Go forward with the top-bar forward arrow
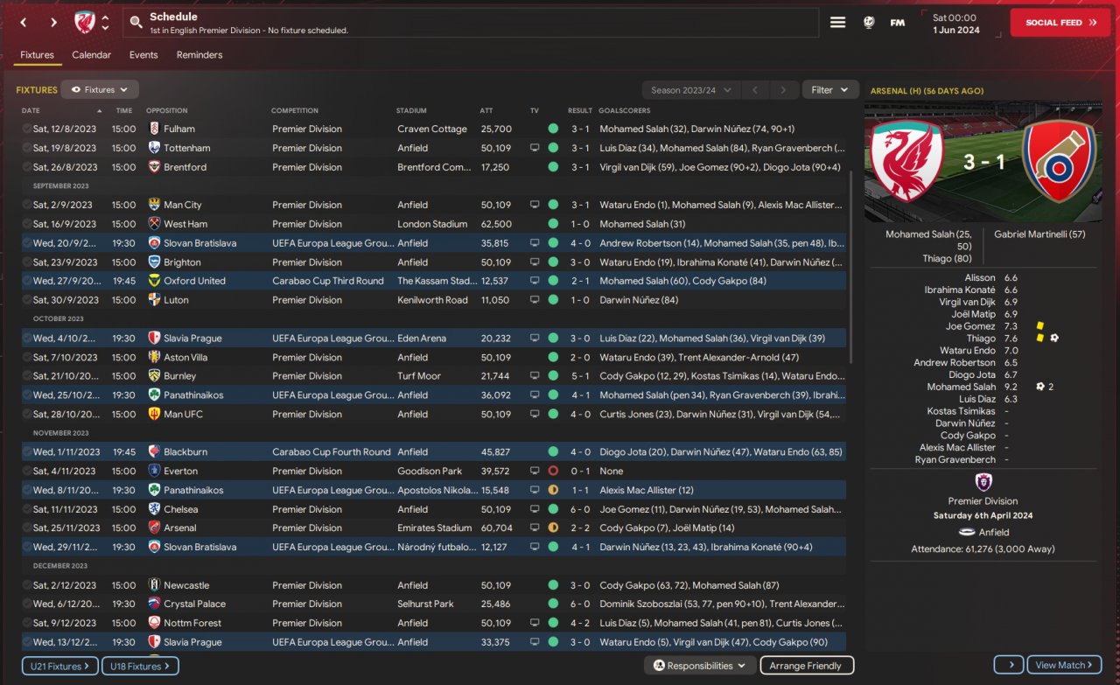Image resolution: width=1120 pixels, height=685 pixels. 53,23
